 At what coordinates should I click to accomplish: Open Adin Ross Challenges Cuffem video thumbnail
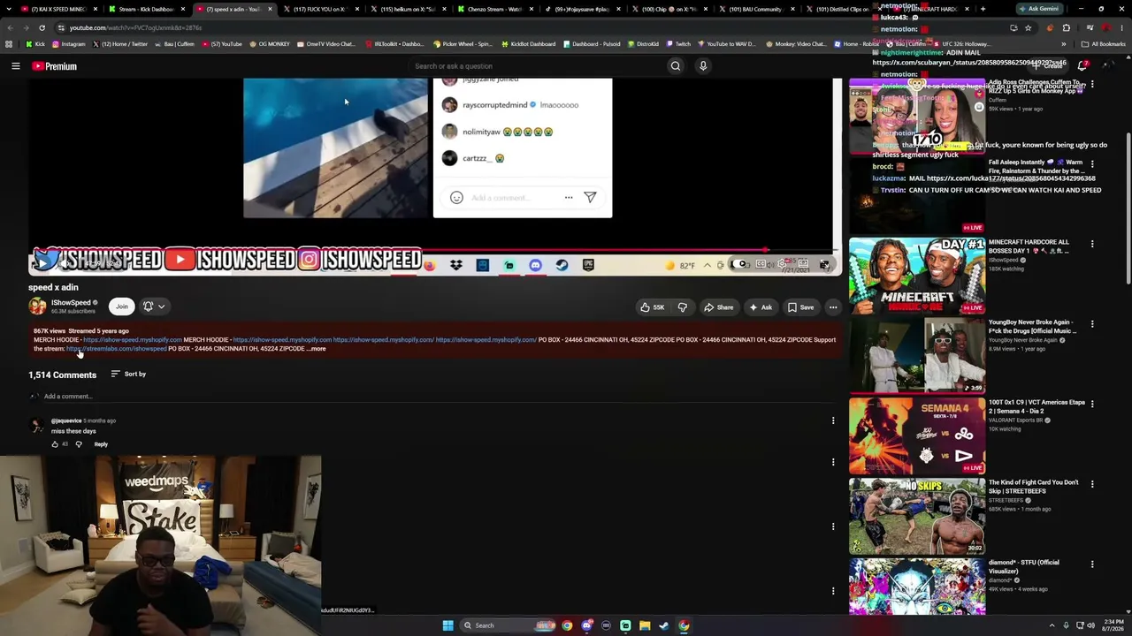click(x=917, y=116)
